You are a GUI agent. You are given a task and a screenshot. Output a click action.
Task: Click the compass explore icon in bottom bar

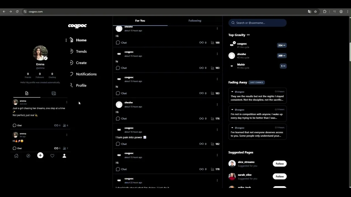tap(28, 156)
